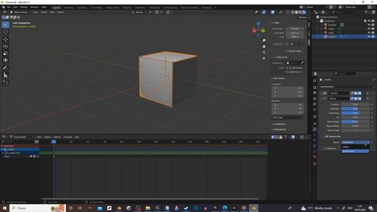Toggle Light visibility eye in outliner

[369, 33]
